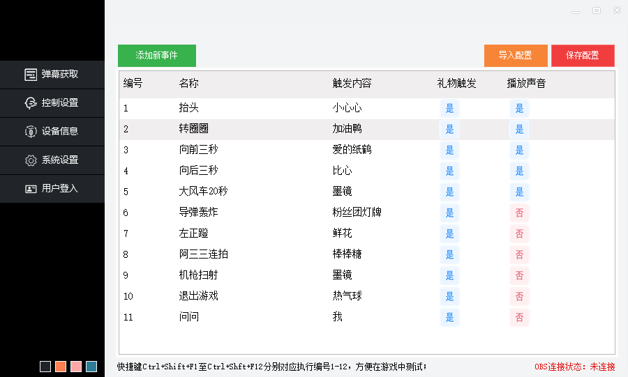Screen dimensions: 628x377
Task: Toggle 播放声音 for row 6 导弹轰炸
Action: point(519,213)
